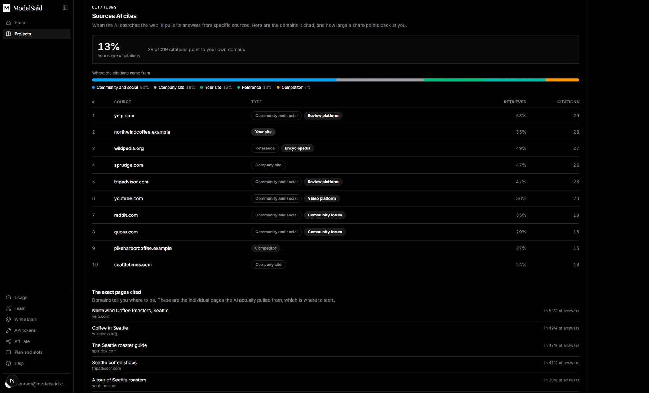649x393 pixels.
Task: Click the Review platform tag for tripadvisor.com
Action: click(323, 182)
